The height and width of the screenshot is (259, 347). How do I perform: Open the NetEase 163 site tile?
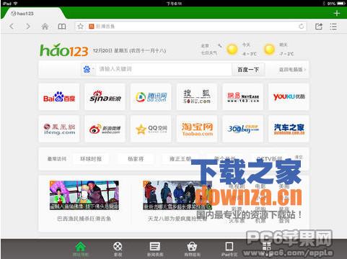pos(242,97)
